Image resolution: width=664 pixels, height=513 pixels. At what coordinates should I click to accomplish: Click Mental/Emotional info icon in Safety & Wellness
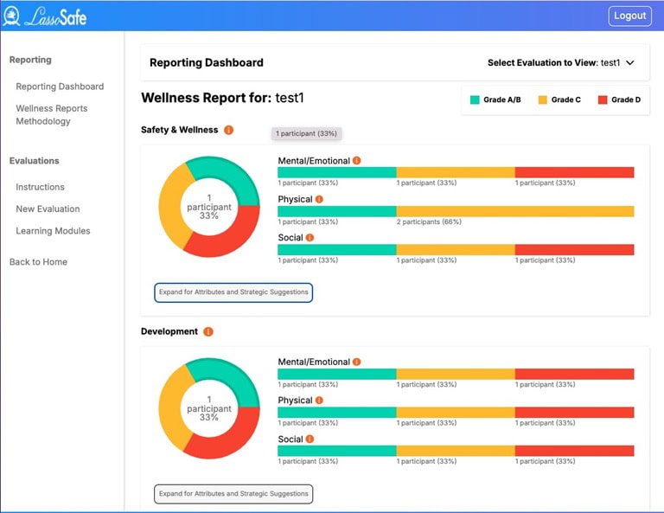(x=356, y=161)
